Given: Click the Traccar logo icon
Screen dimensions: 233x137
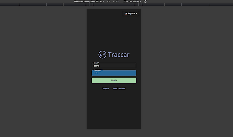Looking at the screenshot, I should pos(102,55).
